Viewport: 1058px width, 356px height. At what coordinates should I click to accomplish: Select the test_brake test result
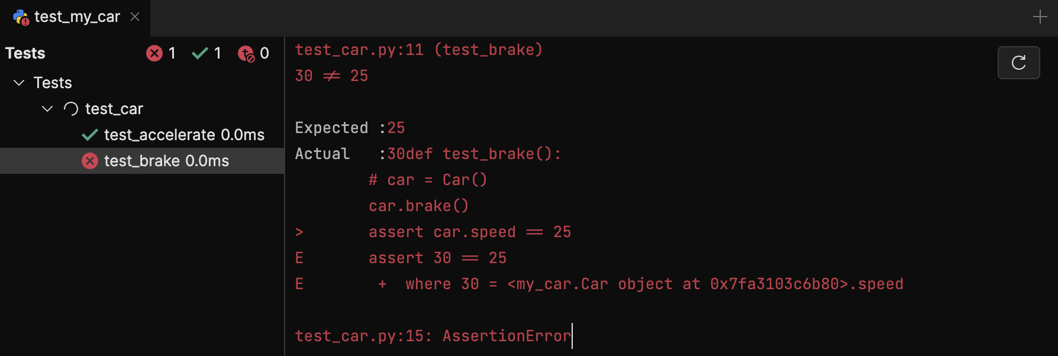pos(166,161)
